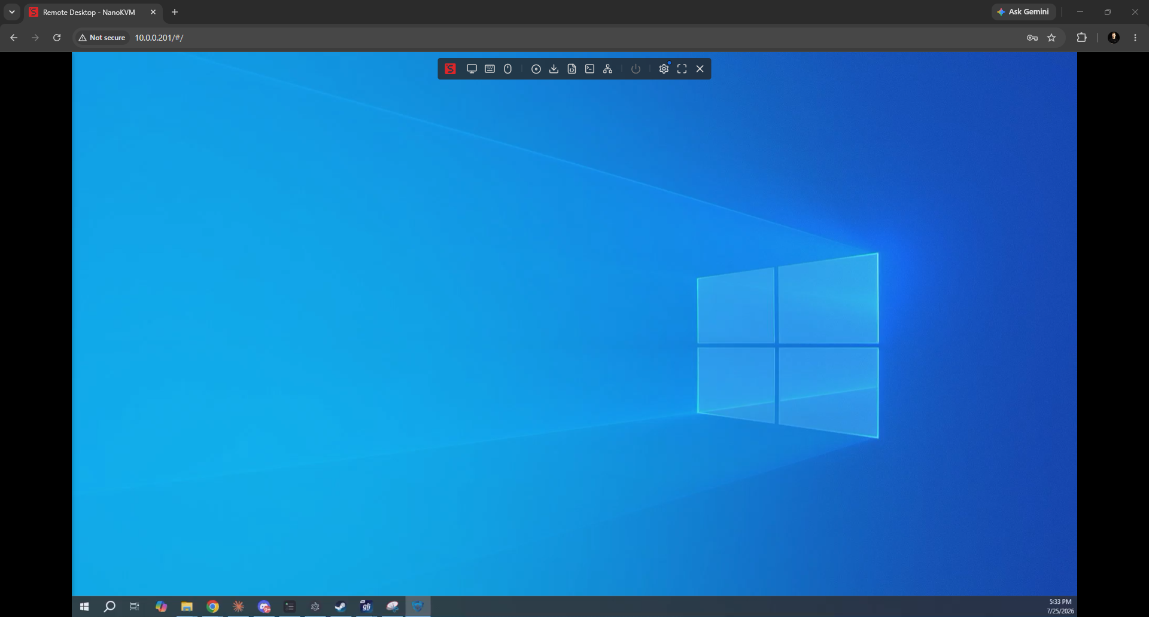Open the Chrome Extensions puzzle menu
Viewport: 1149px width, 617px height.
pos(1081,38)
